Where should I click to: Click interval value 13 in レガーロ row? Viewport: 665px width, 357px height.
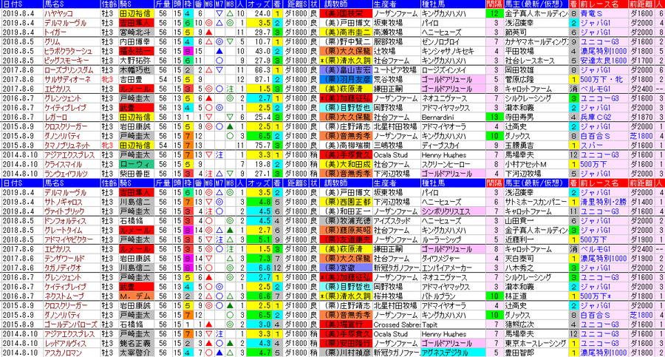point(494,118)
